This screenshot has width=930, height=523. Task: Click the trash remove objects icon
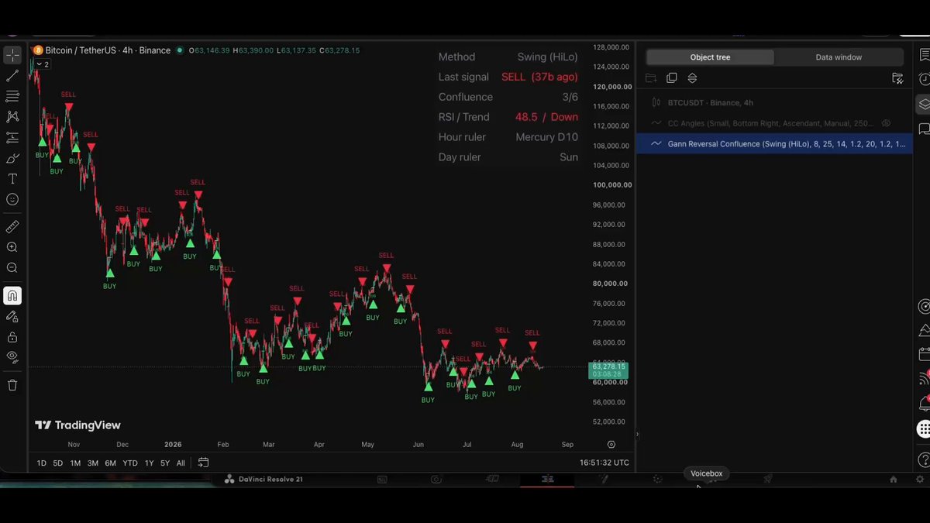[12, 385]
